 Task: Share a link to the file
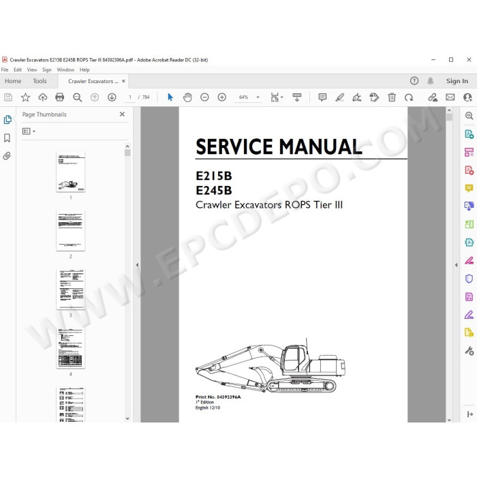point(433,97)
